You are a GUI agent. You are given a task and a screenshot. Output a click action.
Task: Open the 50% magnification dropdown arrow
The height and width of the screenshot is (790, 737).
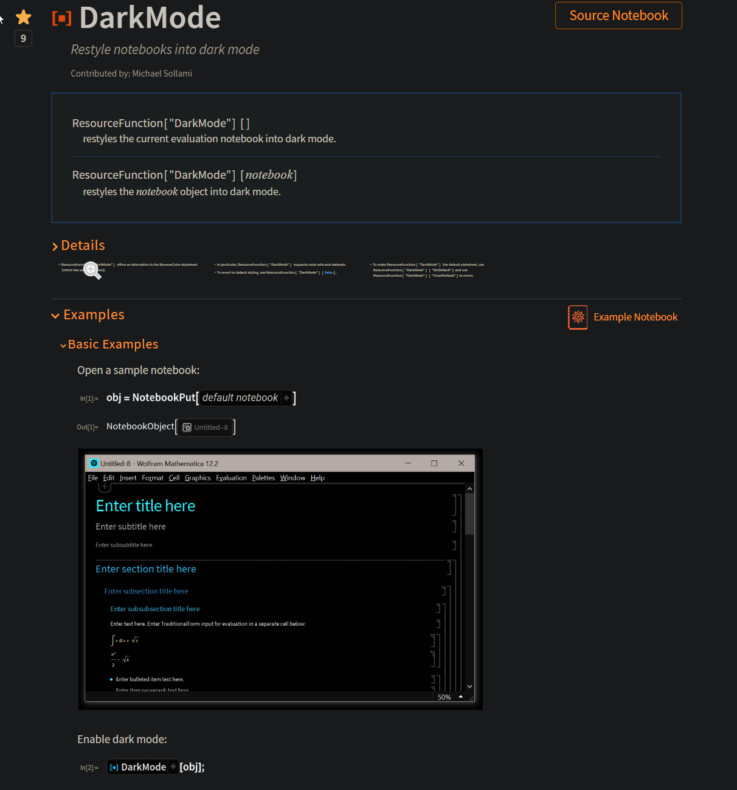461,697
